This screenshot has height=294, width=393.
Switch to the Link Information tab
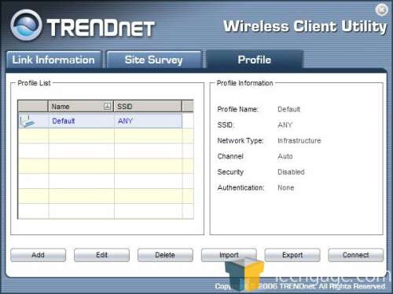[53, 60]
